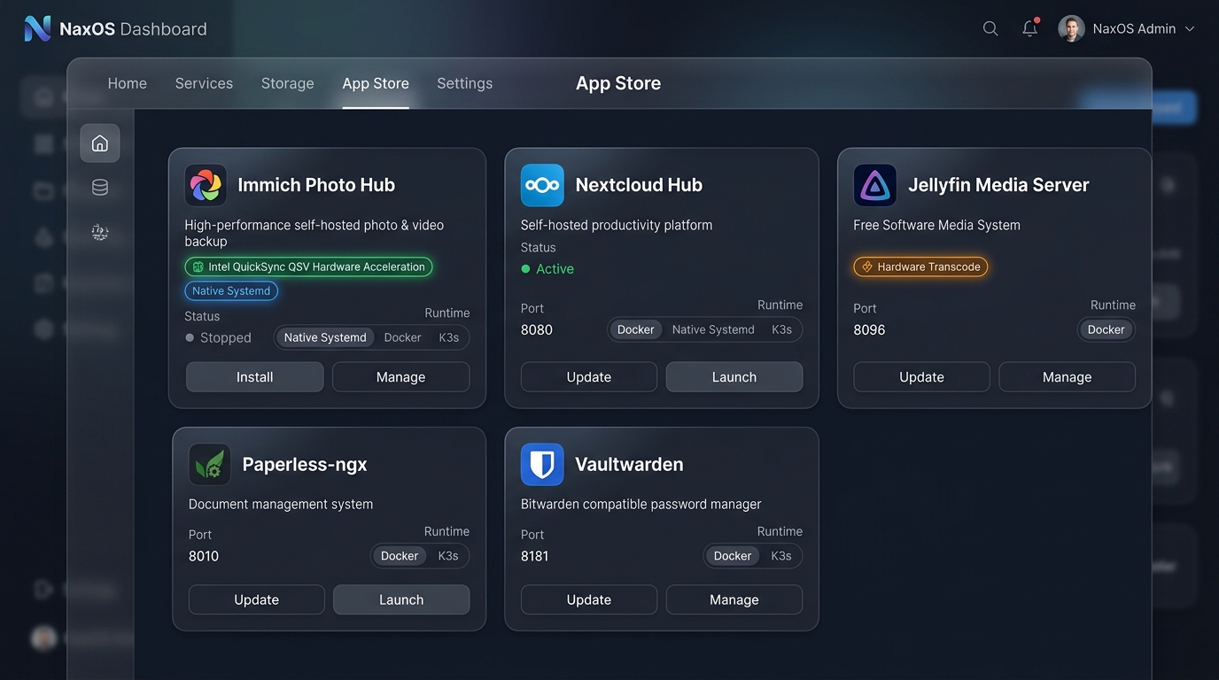Select K3s runtime for Paperless-ngx
This screenshot has width=1219, height=680.
coord(448,556)
